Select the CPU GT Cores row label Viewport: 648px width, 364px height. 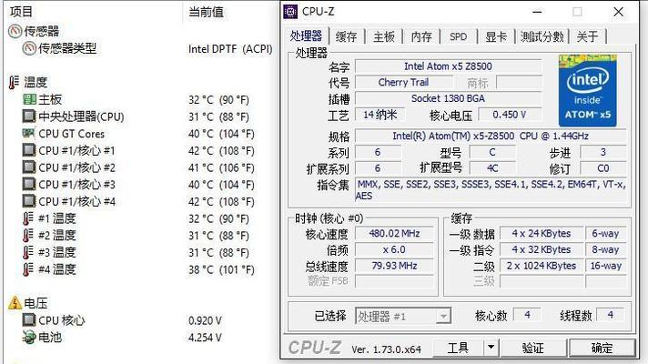pyautogui.click(x=72, y=134)
